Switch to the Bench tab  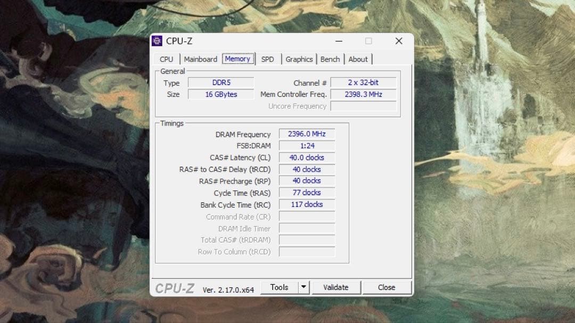[x=330, y=59]
